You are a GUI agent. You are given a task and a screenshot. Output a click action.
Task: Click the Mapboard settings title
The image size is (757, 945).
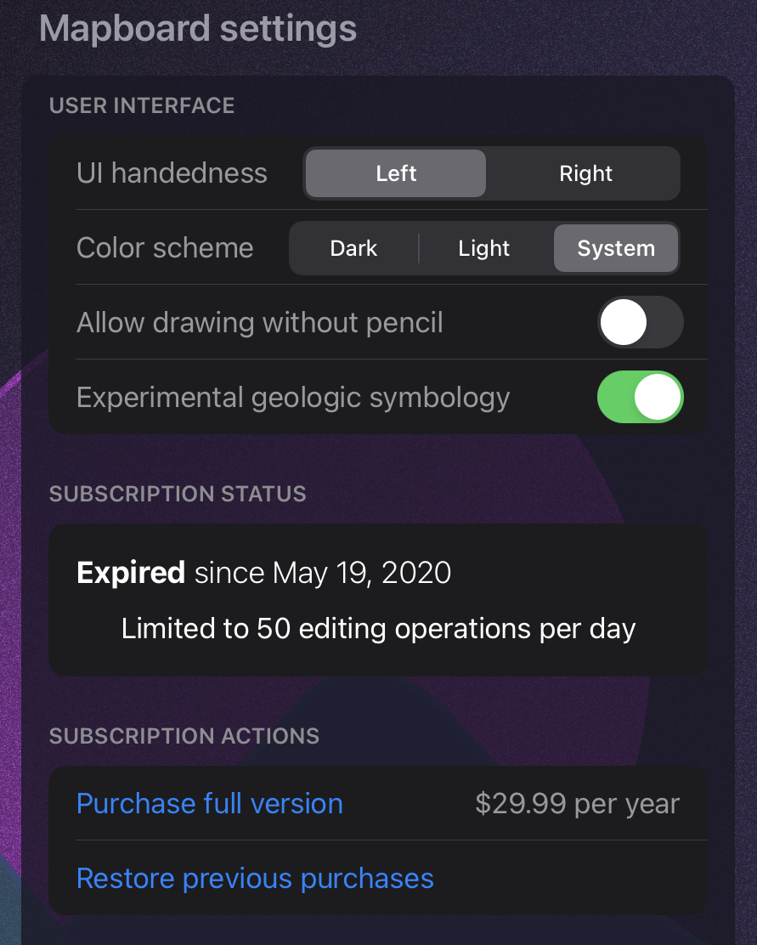pos(198,29)
